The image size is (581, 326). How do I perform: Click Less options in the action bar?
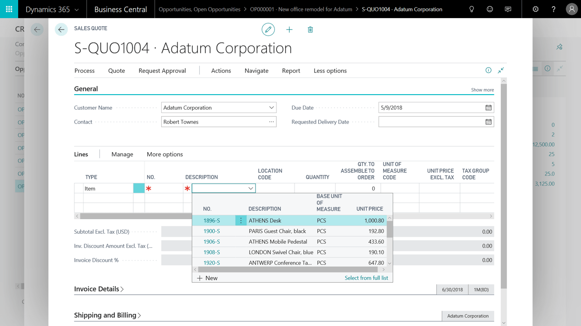(330, 71)
